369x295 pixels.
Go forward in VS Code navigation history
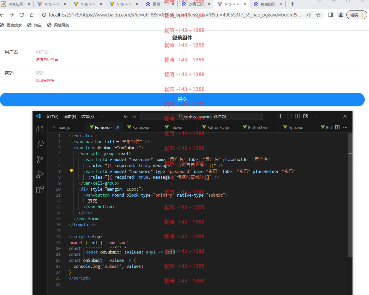[x=134, y=116]
